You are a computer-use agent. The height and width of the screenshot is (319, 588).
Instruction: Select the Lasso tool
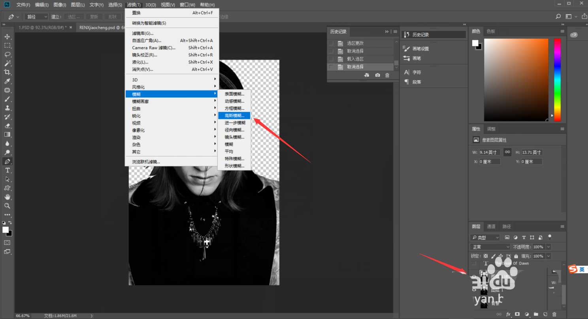coord(7,54)
